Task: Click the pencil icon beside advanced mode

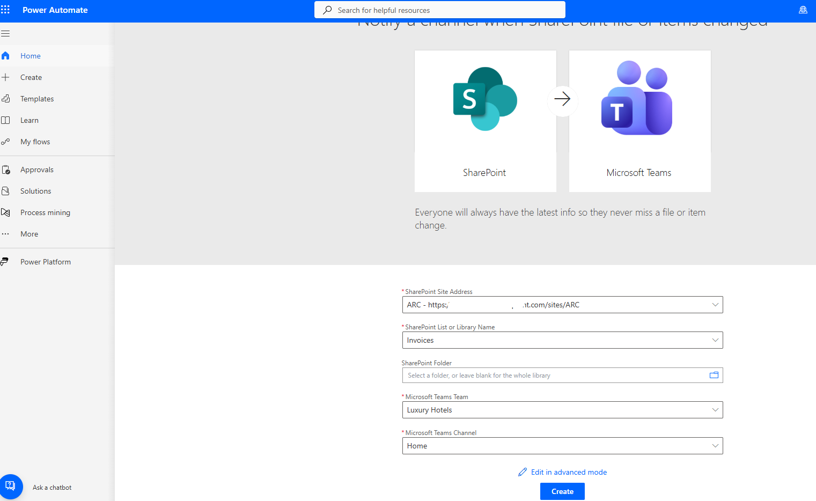Action: [523, 472]
